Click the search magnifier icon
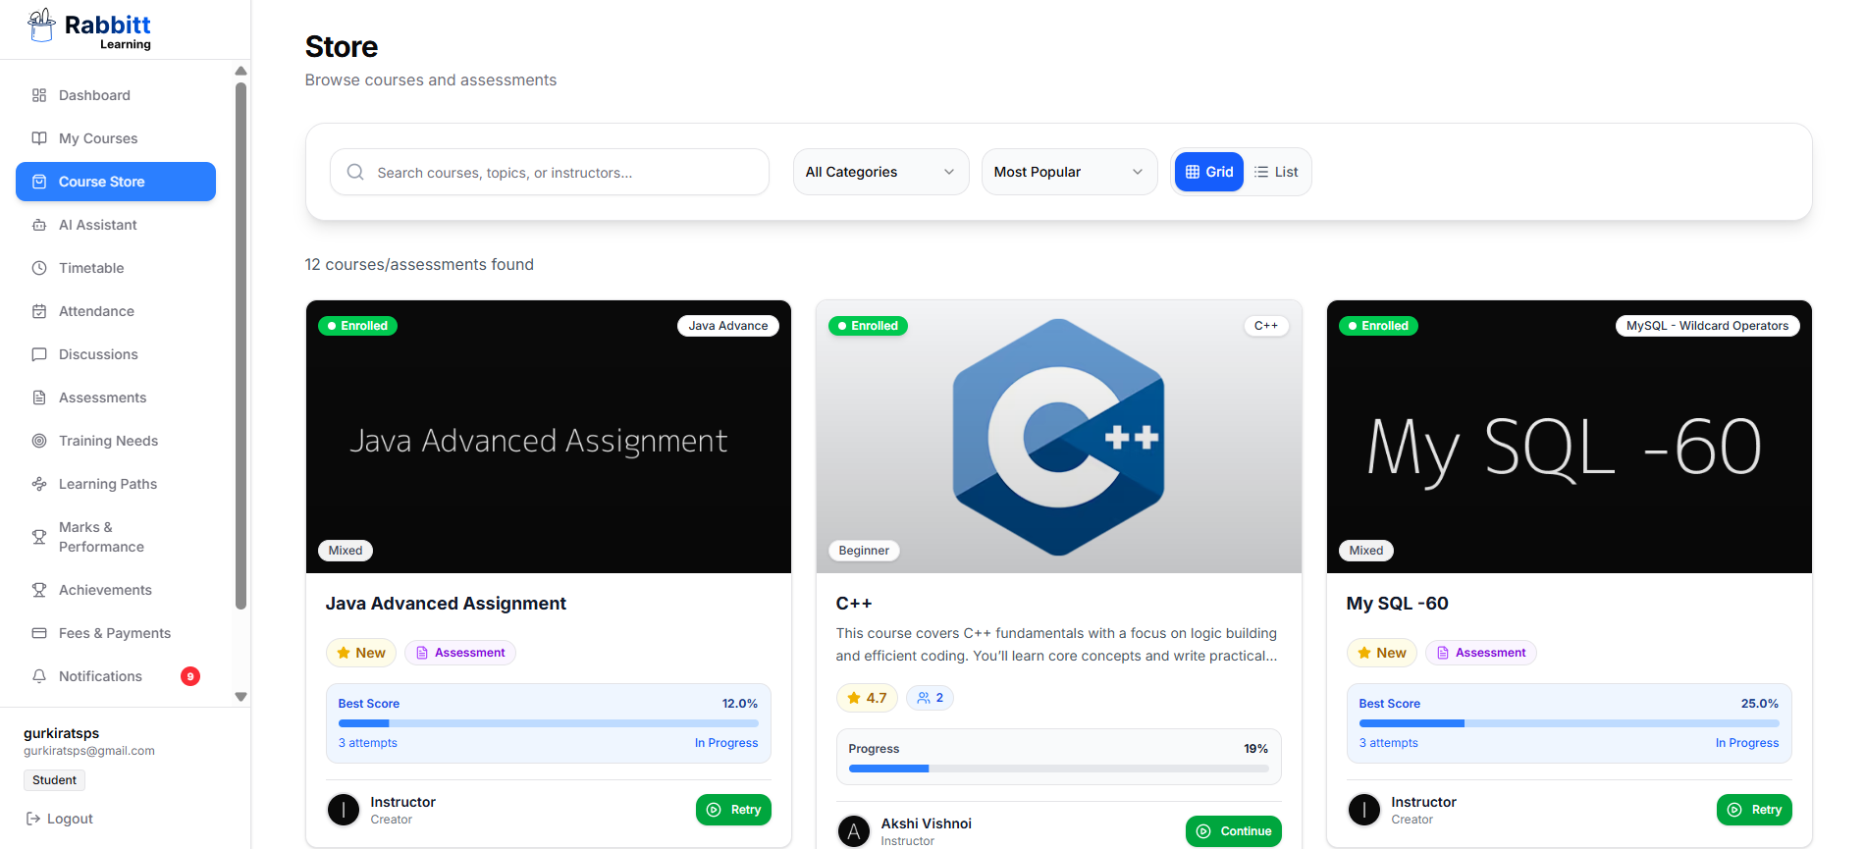 coord(355,173)
